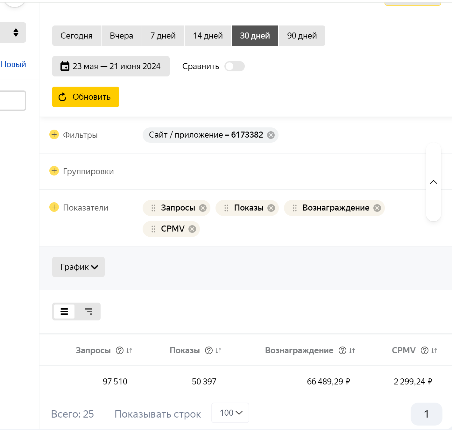Go to page 1 in pagination
Viewport: 452px width, 430px height.
point(426,414)
